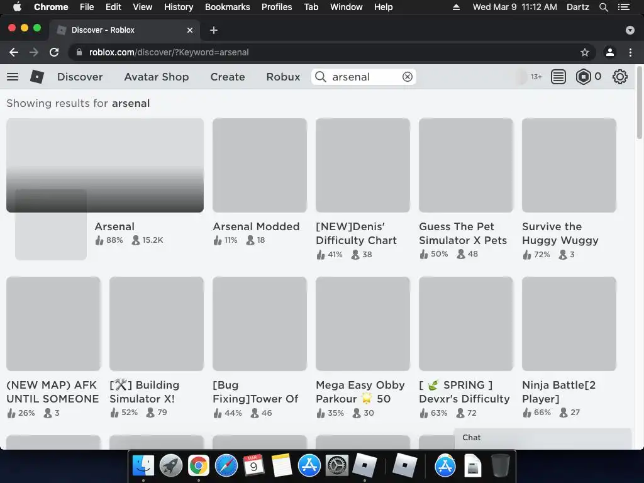Open the tab search dropdown arrow

630,30
